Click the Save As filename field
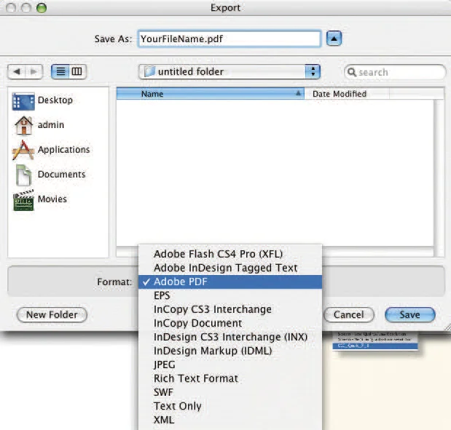The height and width of the screenshot is (430, 451). (x=230, y=39)
